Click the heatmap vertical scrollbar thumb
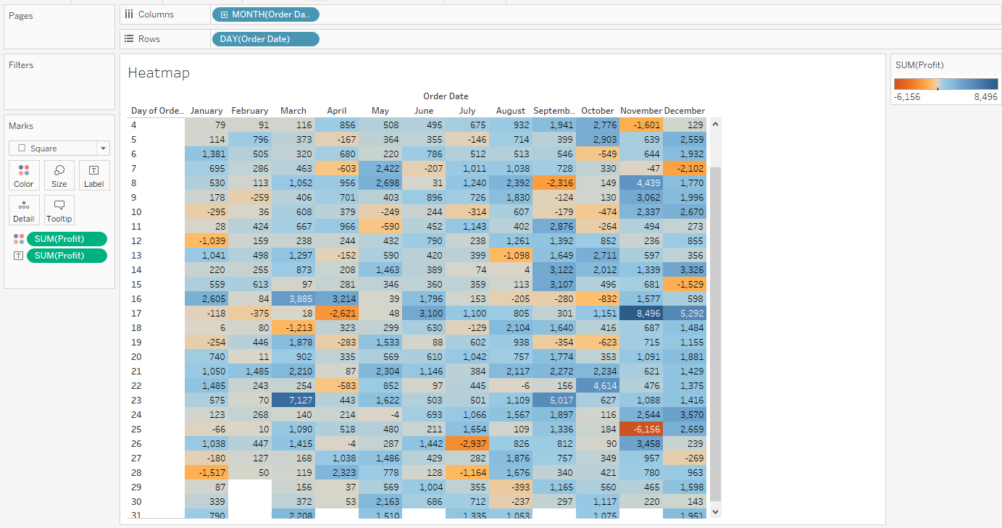Viewport: 1002px width, 528px height. 716,333
